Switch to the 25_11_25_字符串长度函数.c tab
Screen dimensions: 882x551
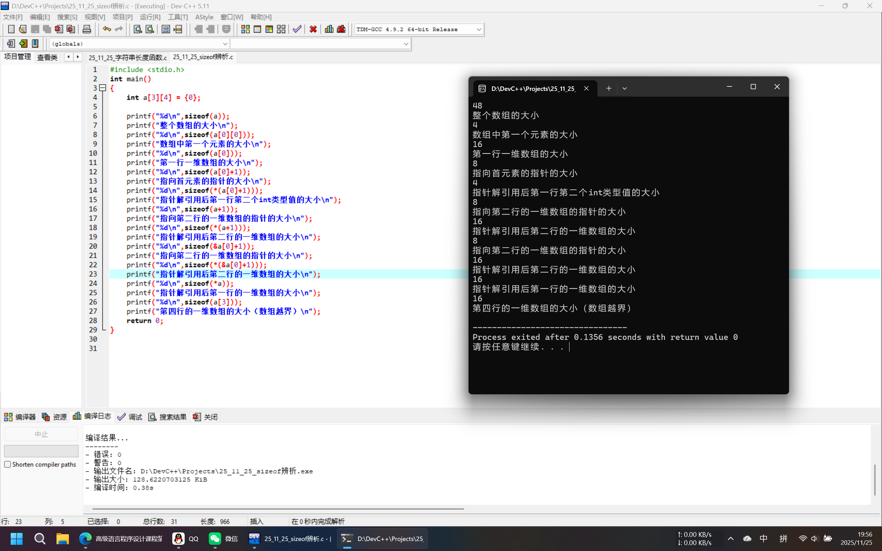[127, 58]
